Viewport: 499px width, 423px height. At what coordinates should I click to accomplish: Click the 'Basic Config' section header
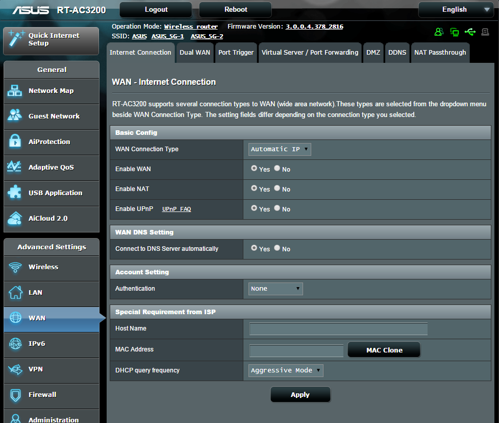click(300, 132)
